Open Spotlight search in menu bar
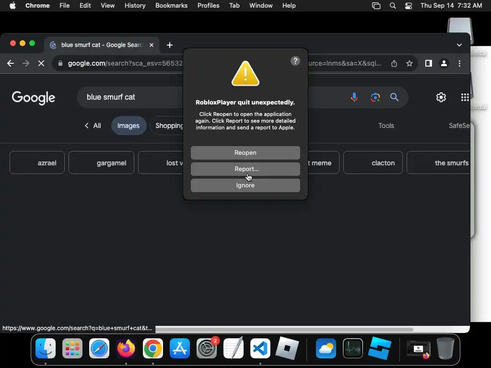The image size is (491, 368). [x=392, y=6]
